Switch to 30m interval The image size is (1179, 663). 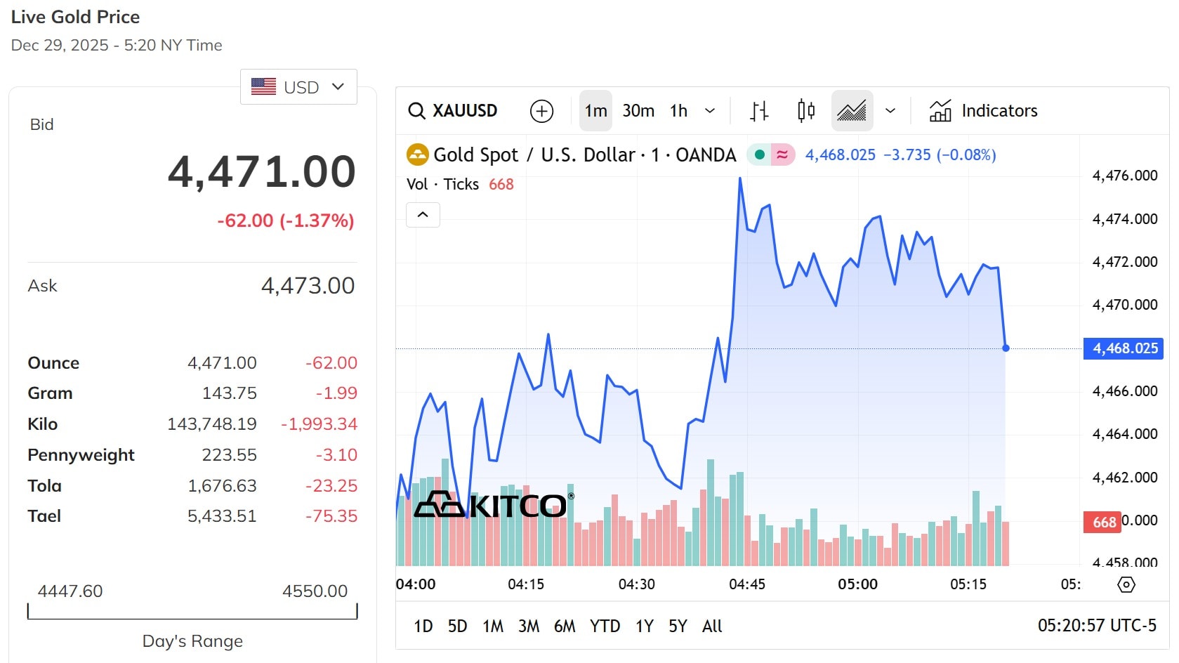pyautogui.click(x=638, y=111)
